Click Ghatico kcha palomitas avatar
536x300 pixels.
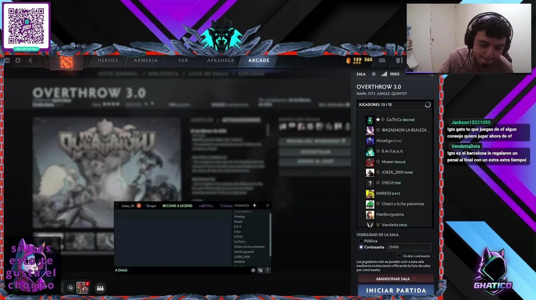(x=370, y=204)
